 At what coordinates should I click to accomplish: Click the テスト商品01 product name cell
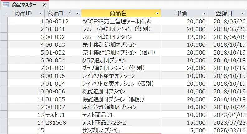pos(121,115)
